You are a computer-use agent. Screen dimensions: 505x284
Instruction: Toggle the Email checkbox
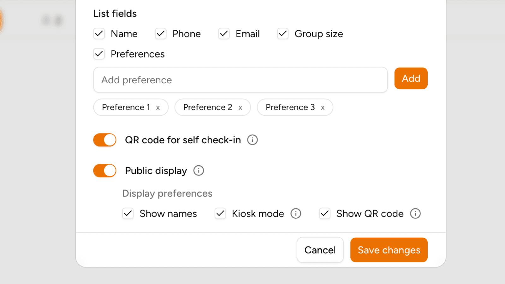224,34
